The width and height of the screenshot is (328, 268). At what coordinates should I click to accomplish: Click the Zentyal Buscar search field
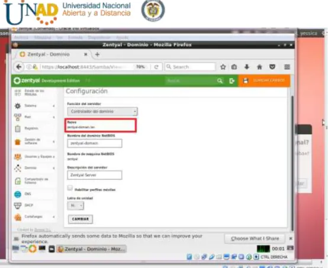pyautogui.click(x=191, y=80)
